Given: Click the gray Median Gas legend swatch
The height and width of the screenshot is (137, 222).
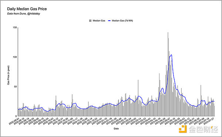Looking at the screenshot, I should pos(90,21).
